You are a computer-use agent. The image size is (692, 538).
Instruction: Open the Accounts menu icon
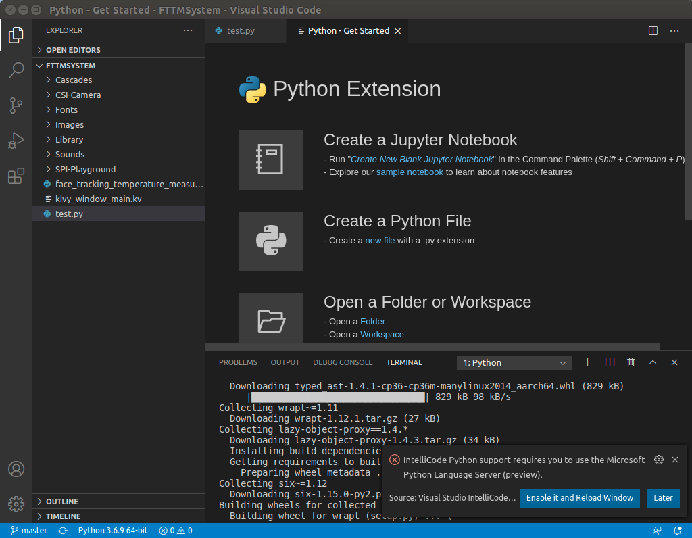tap(16, 468)
